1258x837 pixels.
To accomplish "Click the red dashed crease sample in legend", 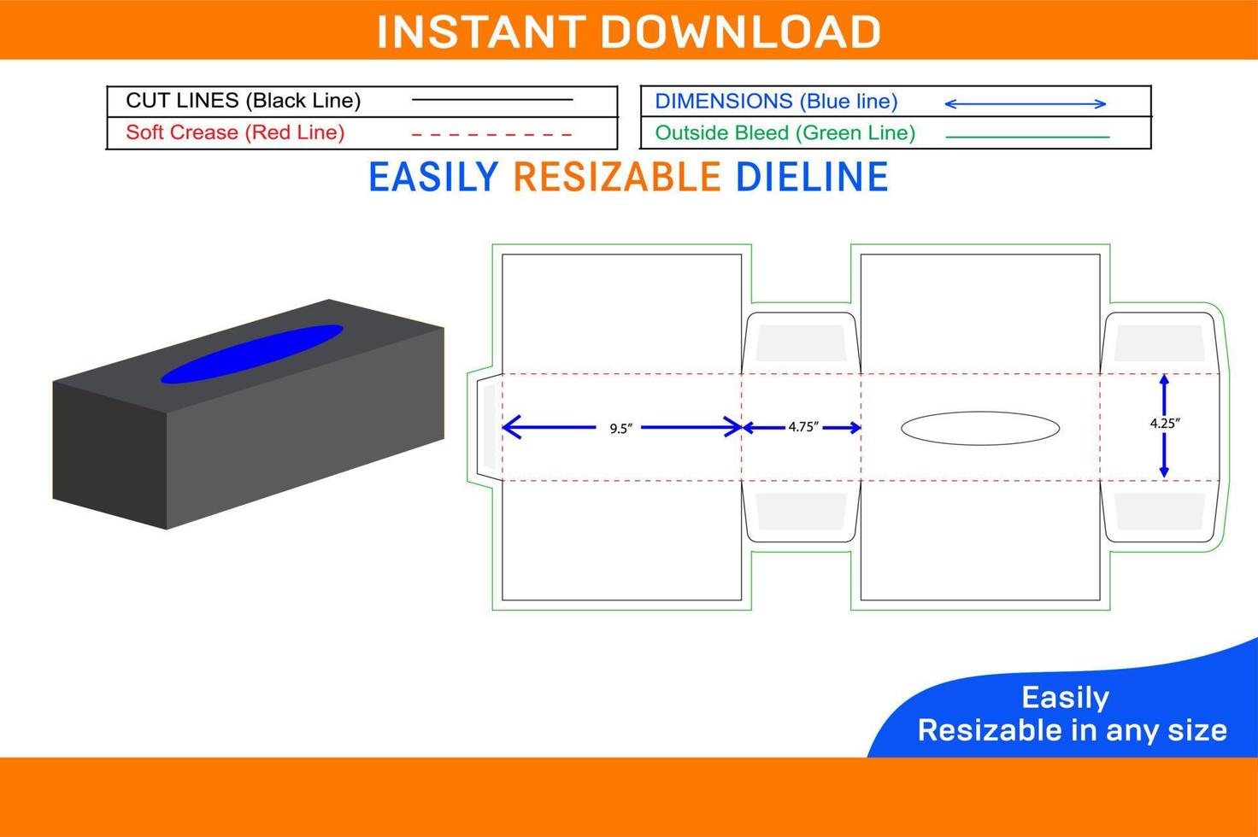I will point(491,135).
